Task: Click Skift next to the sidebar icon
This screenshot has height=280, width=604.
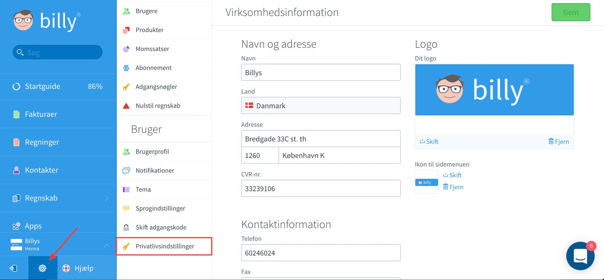Action: pos(452,175)
